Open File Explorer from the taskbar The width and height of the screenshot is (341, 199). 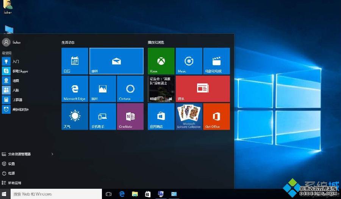point(135,194)
